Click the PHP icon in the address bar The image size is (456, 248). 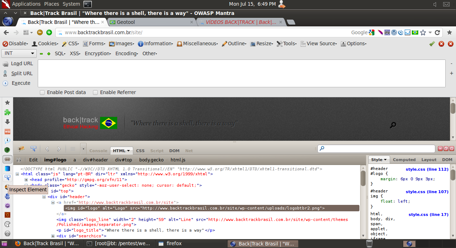(387, 32)
